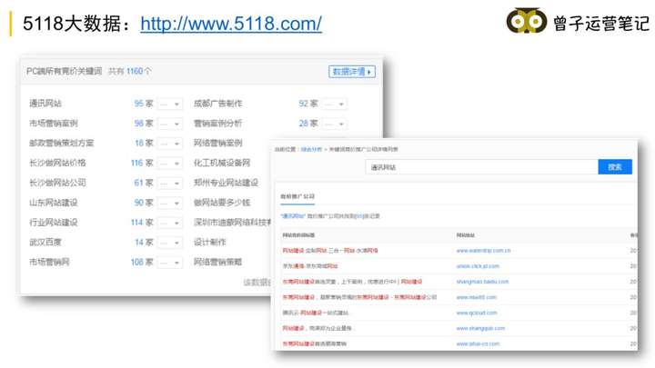Select the 竞价推广公司 tab
655x368 pixels.
(297, 196)
